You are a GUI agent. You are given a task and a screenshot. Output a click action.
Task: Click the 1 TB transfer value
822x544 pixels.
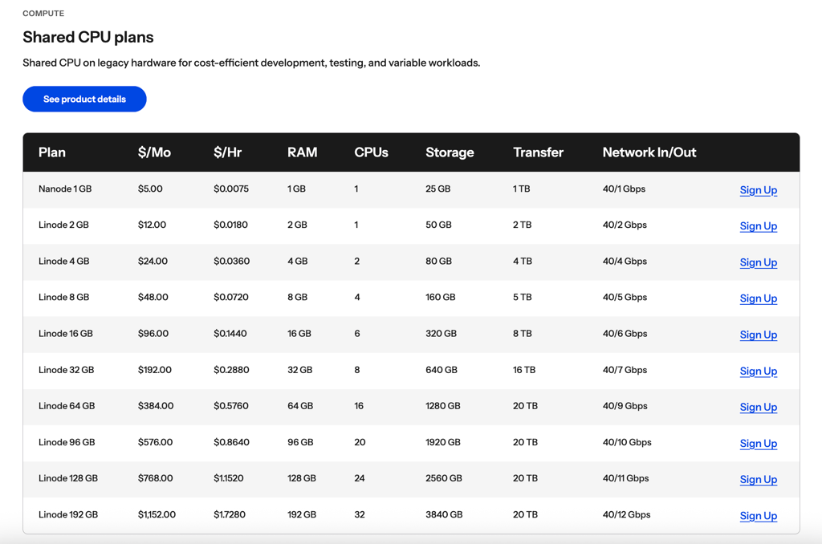click(x=522, y=189)
